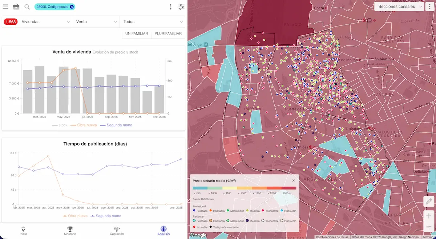The height and width of the screenshot is (239, 436).
Task: Open the filter settings sliders icon
Action: [x=181, y=7]
